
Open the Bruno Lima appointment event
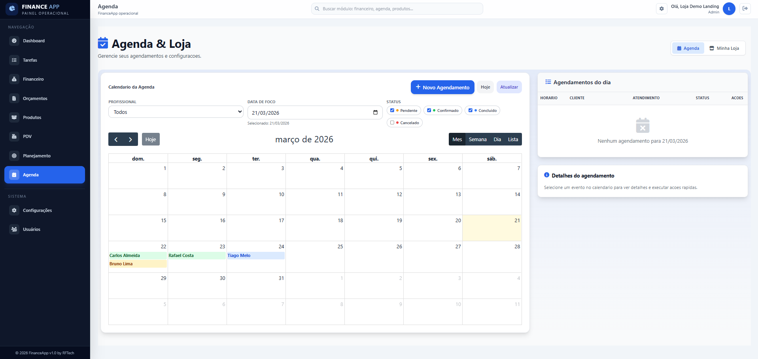pos(138,264)
